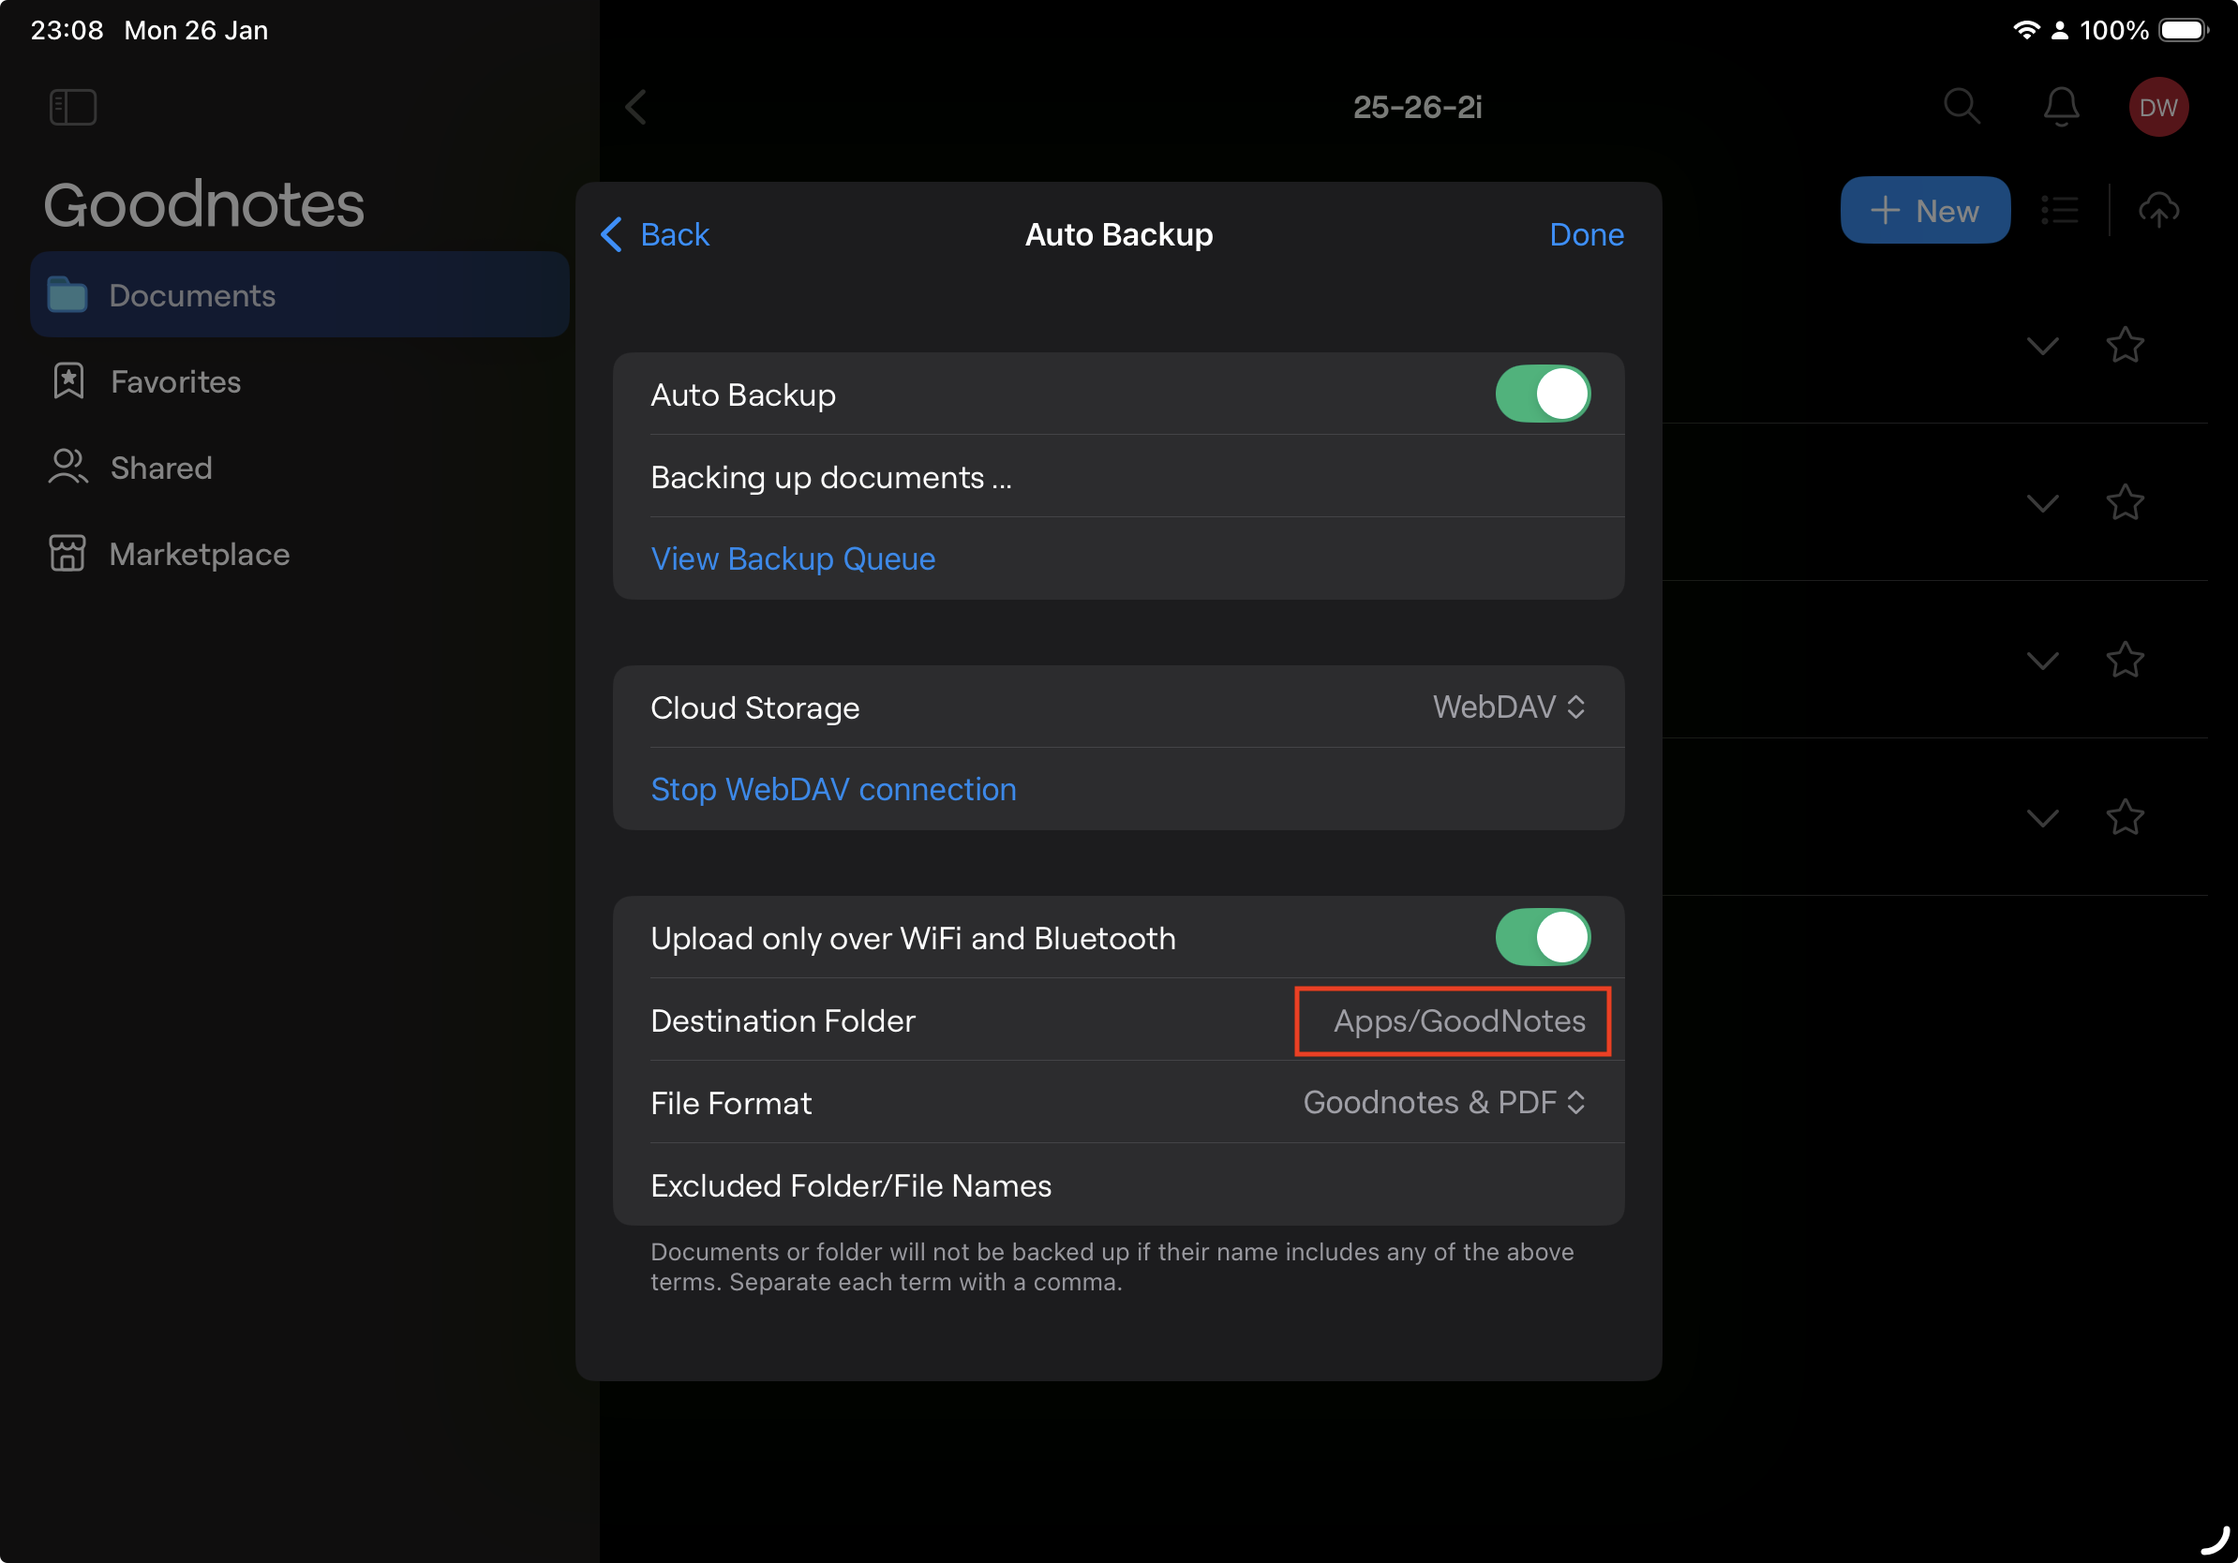Screen dimensions: 2238x1563
Task: Edit the Apps/GoodNotes destination folder field
Action: (x=1458, y=1020)
